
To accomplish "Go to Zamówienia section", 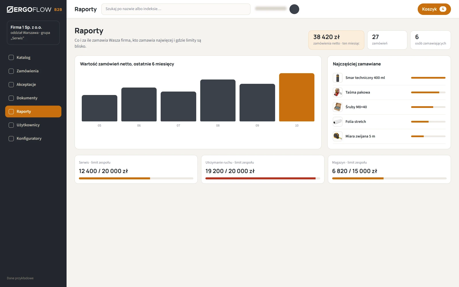I will pos(33,71).
